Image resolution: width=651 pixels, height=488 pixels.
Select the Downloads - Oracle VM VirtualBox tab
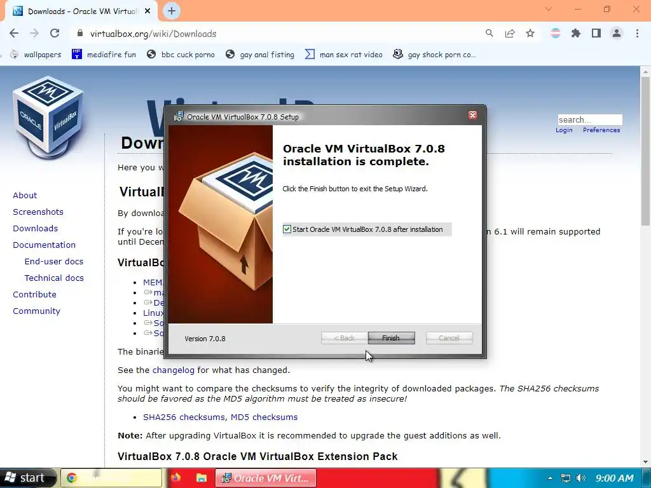[x=81, y=11]
